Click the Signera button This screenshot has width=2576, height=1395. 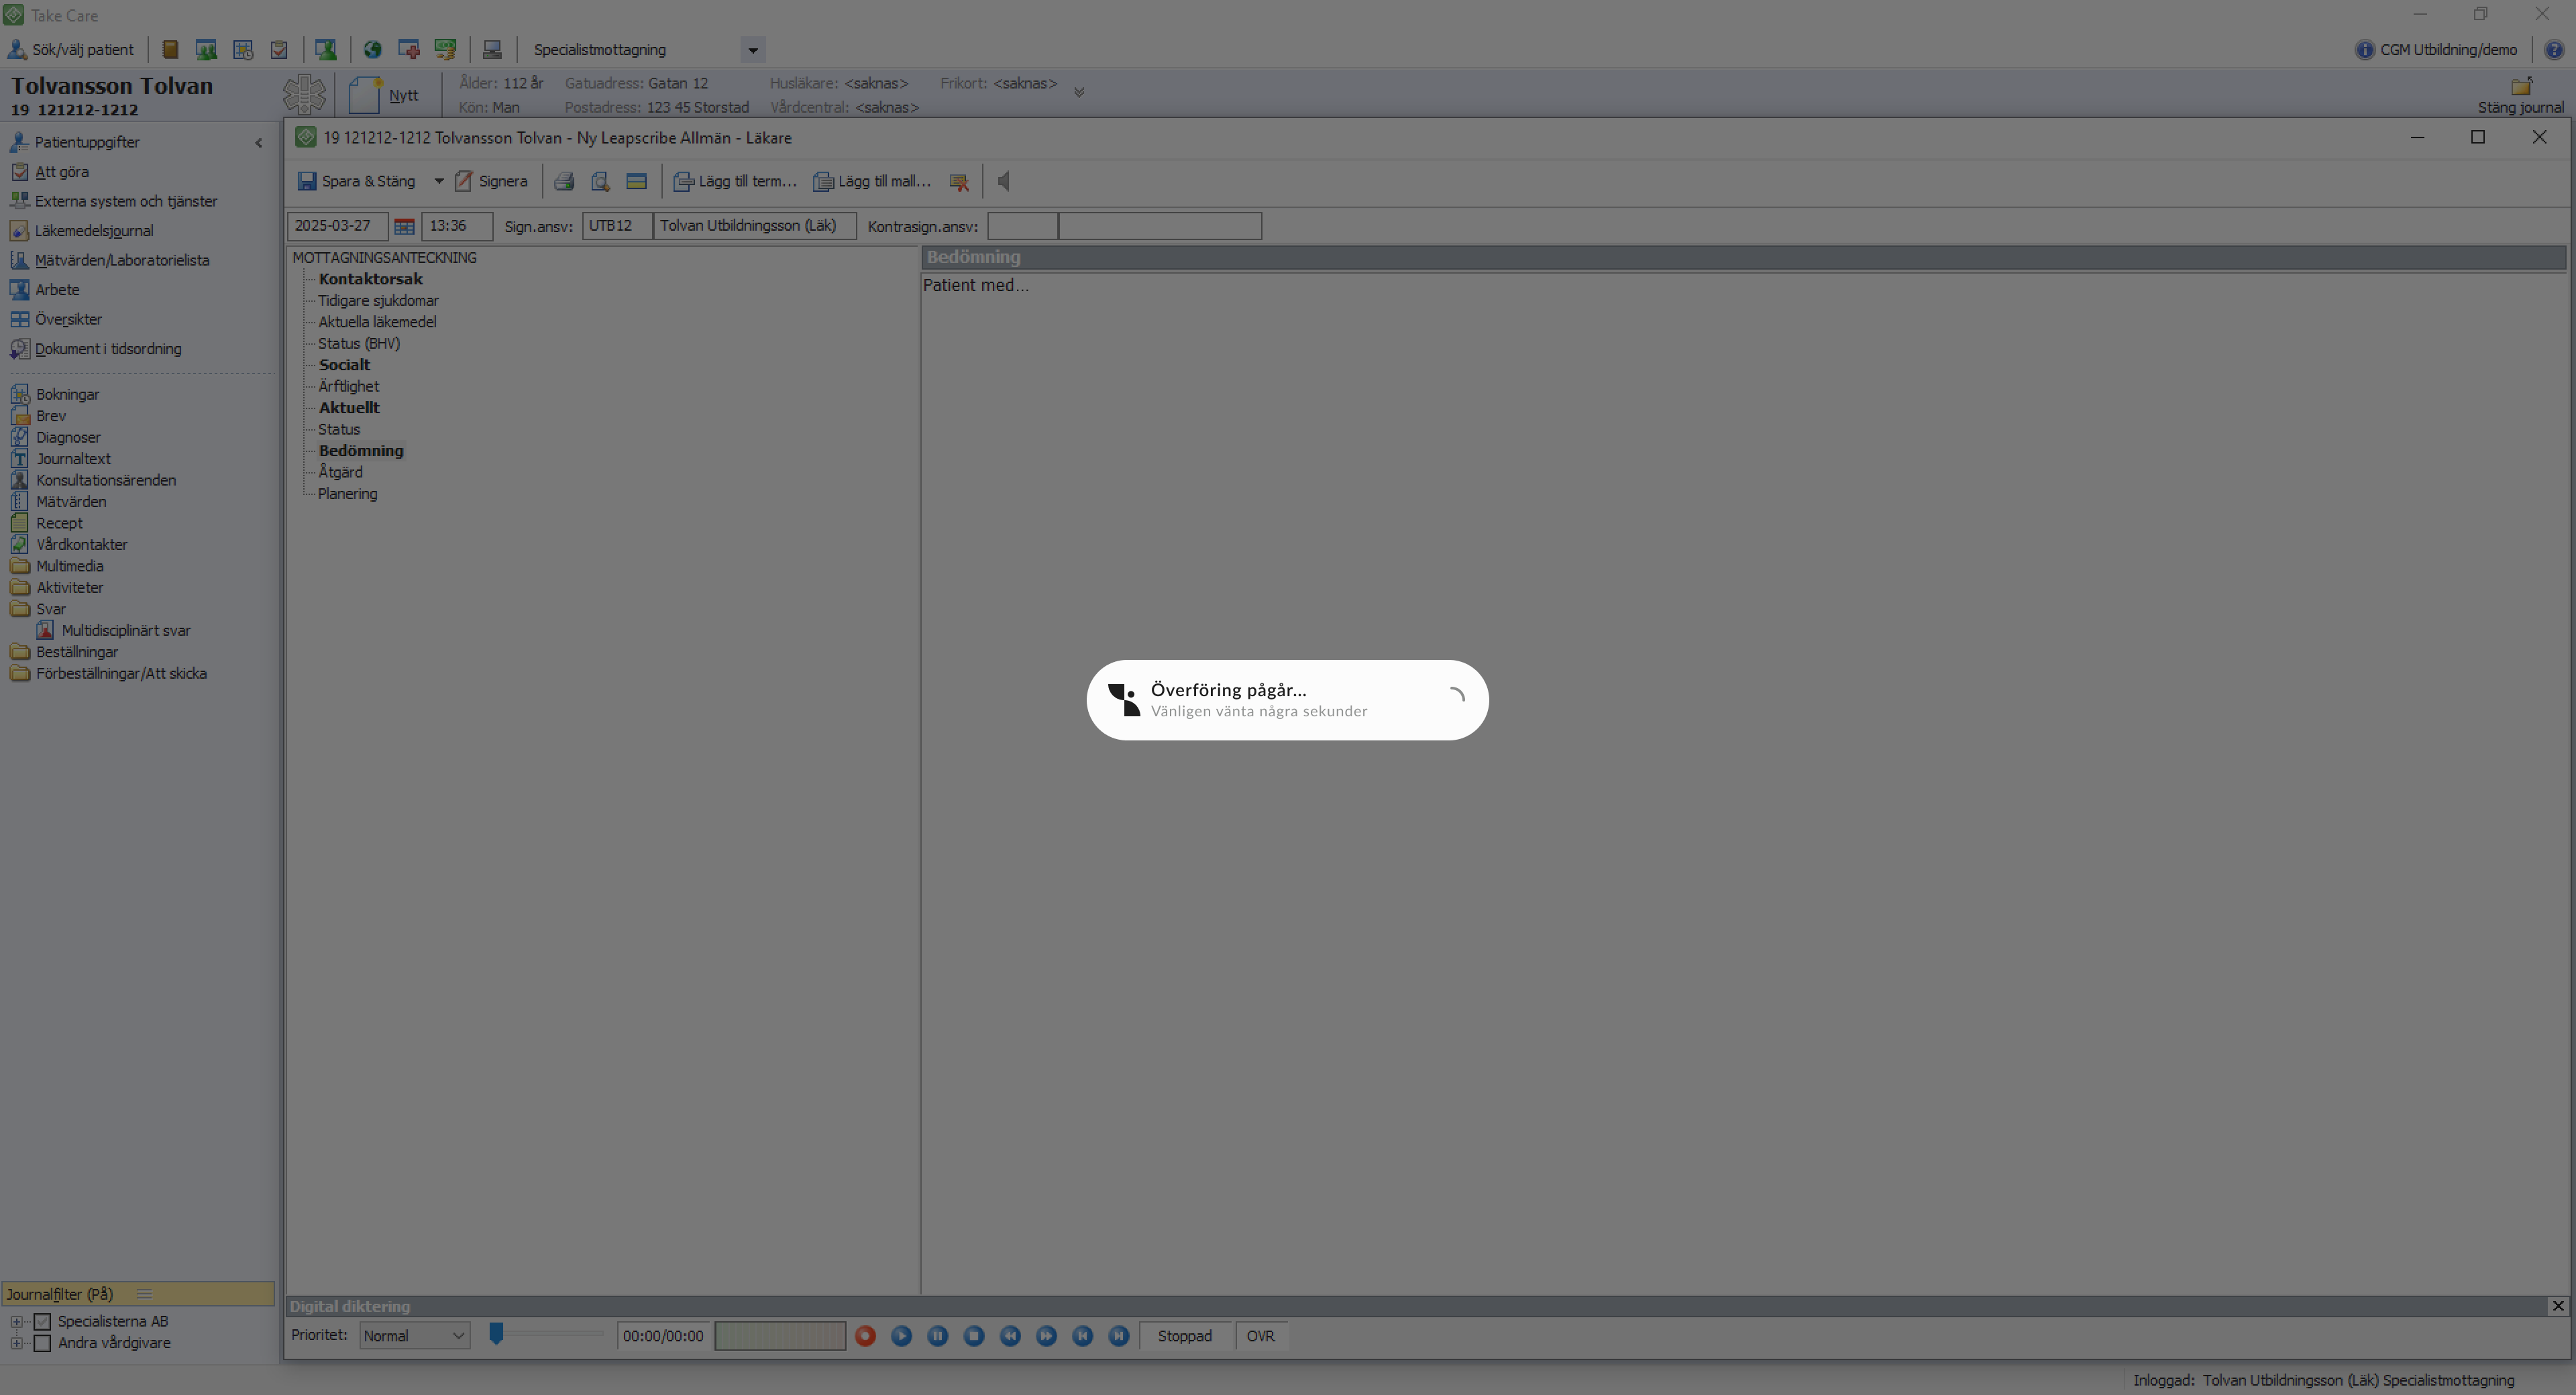tap(491, 181)
